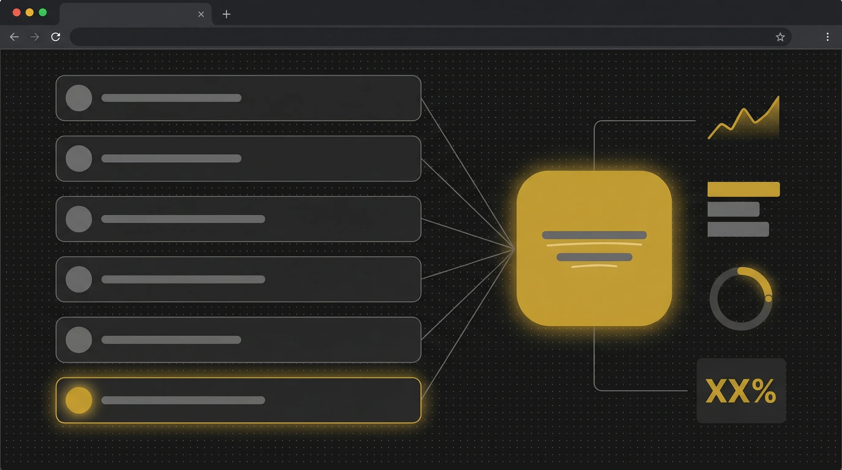Focus the browser address bar
This screenshot has height=470, width=842.
coord(430,37)
